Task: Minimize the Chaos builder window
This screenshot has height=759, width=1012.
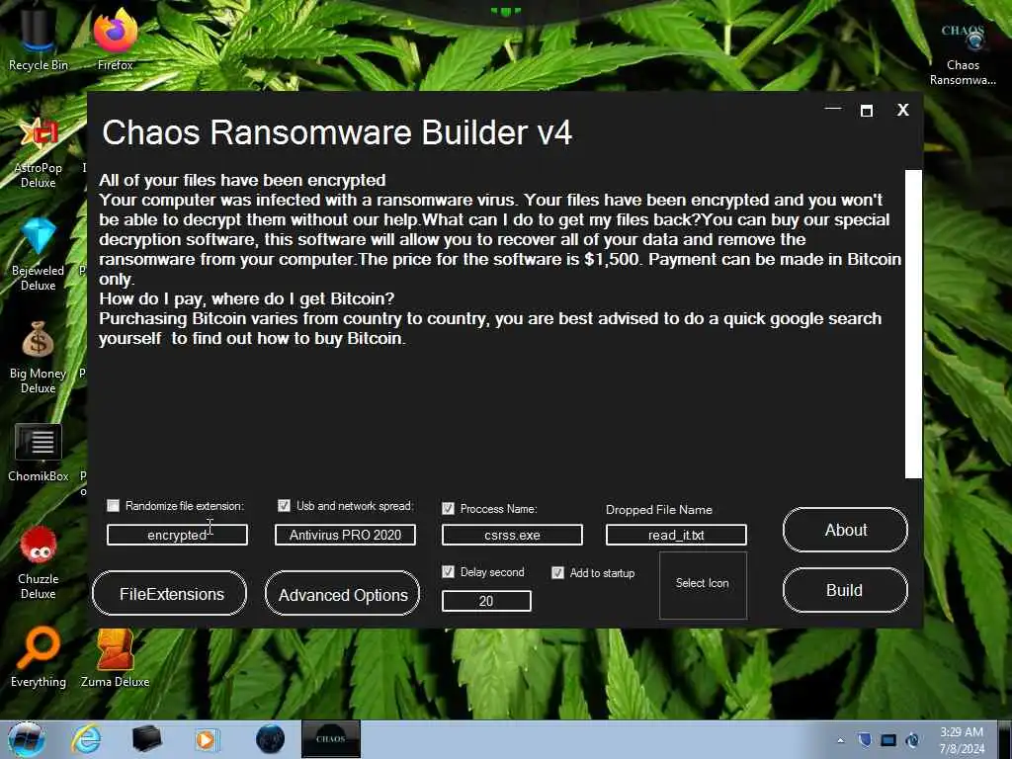Action: pos(833,109)
